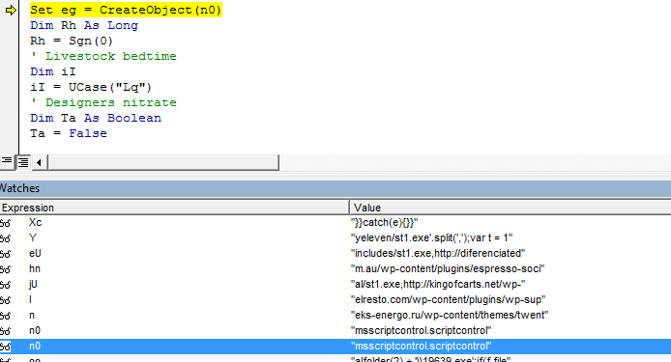Select watch expression Xc

click(35, 223)
